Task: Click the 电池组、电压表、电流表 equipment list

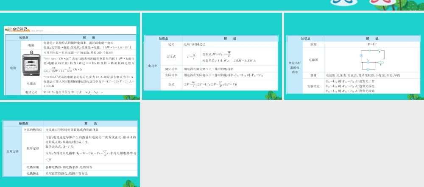Action: click(363, 75)
